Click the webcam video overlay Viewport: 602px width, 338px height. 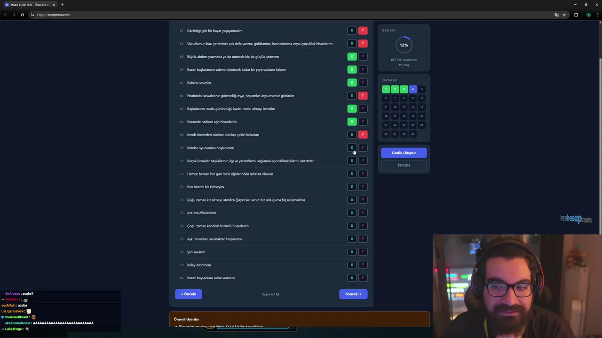pos(517,286)
